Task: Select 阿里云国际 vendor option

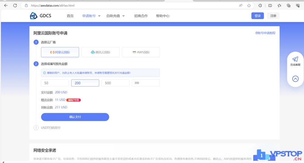Action: 60,52
